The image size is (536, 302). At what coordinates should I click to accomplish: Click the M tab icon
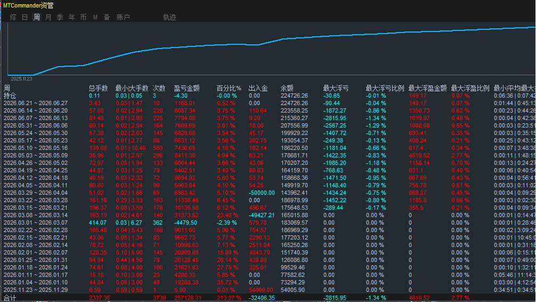tap(95, 17)
